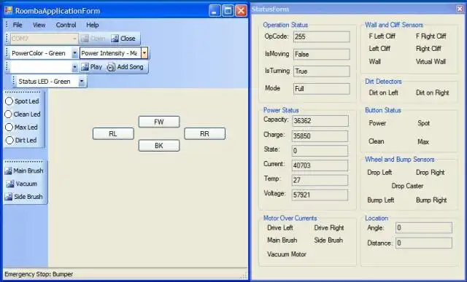This screenshot has width=467, height=282.
Task: Click the Voltage field showing 57921
Action: point(320,195)
